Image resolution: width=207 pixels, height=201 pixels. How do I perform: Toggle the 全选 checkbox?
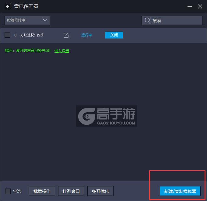pyautogui.click(x=8, y=191)
